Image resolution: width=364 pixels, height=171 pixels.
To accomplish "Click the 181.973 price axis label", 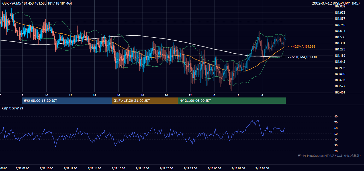I will [340, 13].
